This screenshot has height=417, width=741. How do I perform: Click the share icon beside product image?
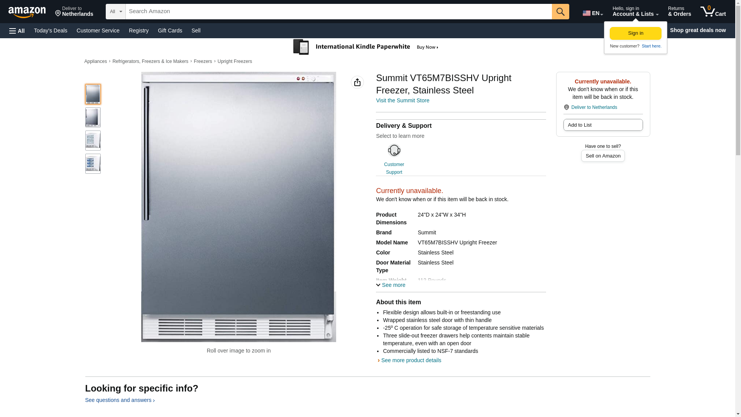(x=357, y=82)
